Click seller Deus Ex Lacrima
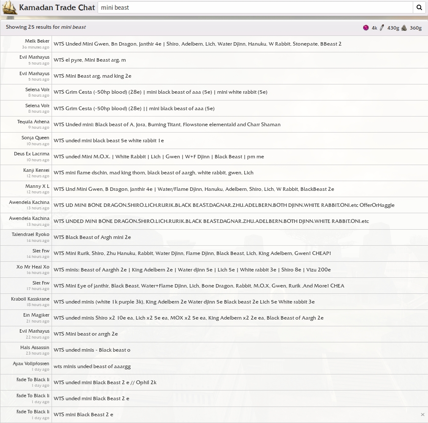 coord(32,154)
